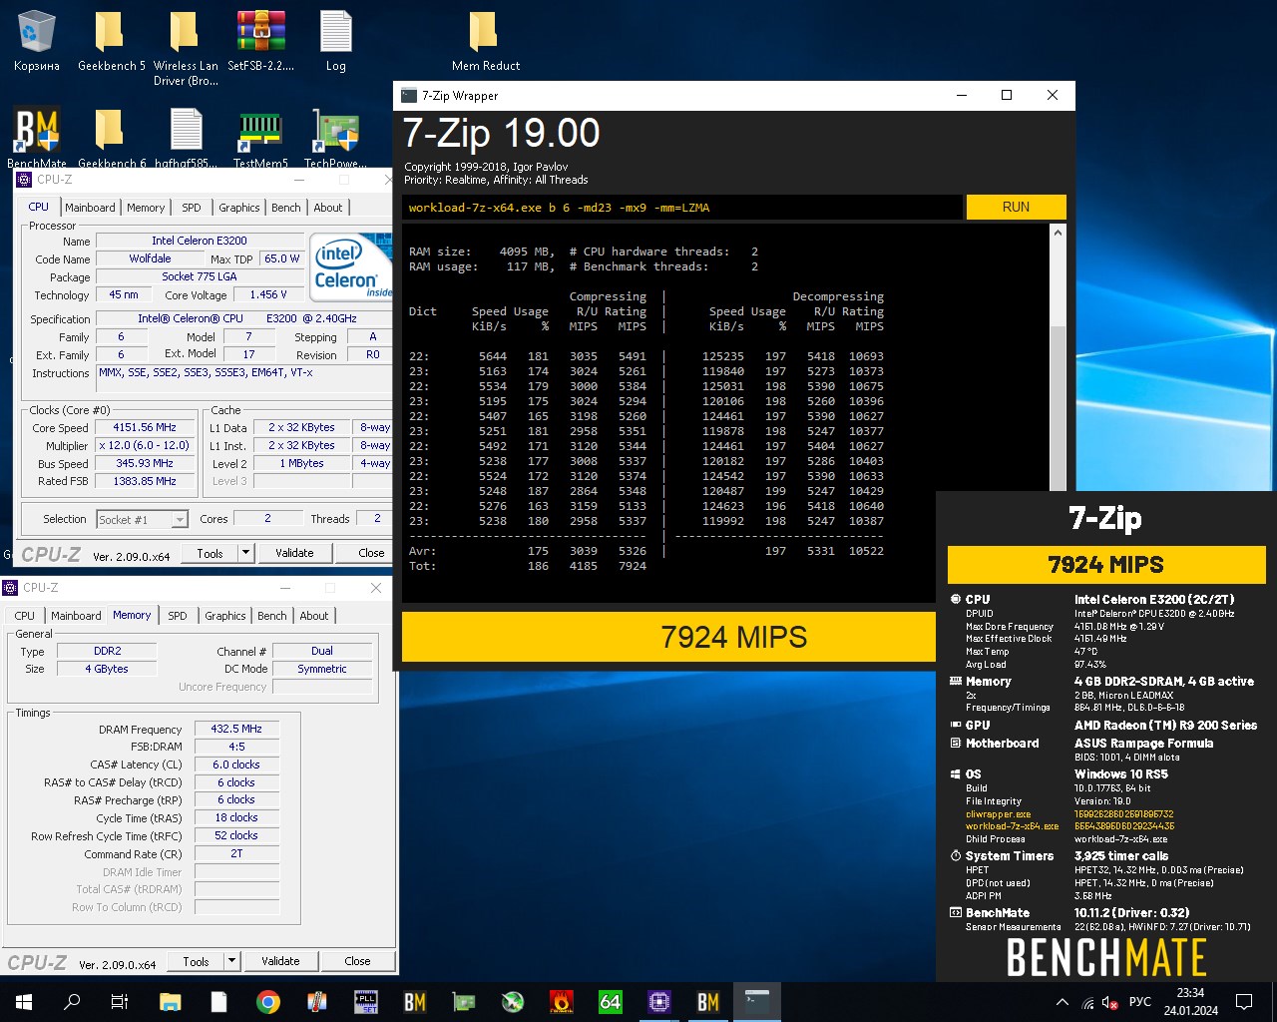Open the Selection Socket #1 dropdown in CPU-Z
This screenshot has height=1022, width=1277.
click(142, 519)
